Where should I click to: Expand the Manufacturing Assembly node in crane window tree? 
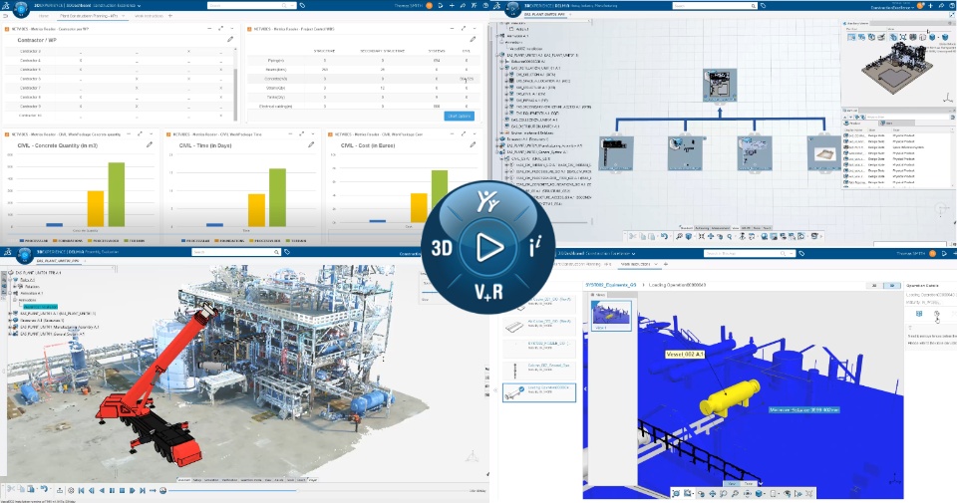pos(10,327)
